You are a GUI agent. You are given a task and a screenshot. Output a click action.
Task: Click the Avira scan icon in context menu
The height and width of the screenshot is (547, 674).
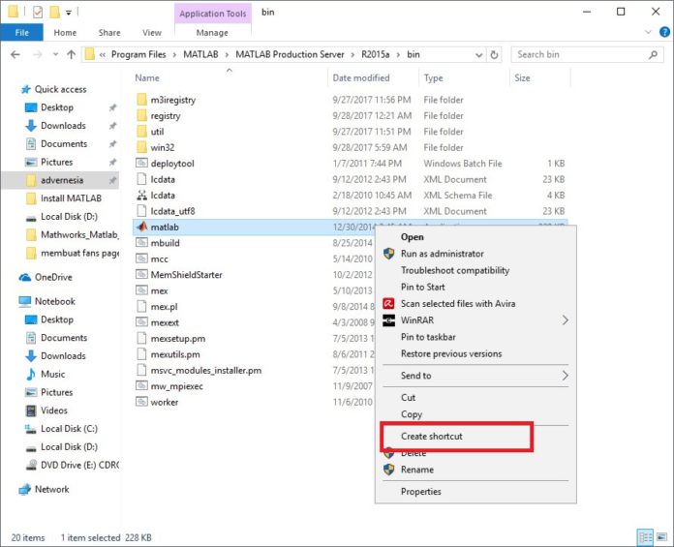(388, 303)
